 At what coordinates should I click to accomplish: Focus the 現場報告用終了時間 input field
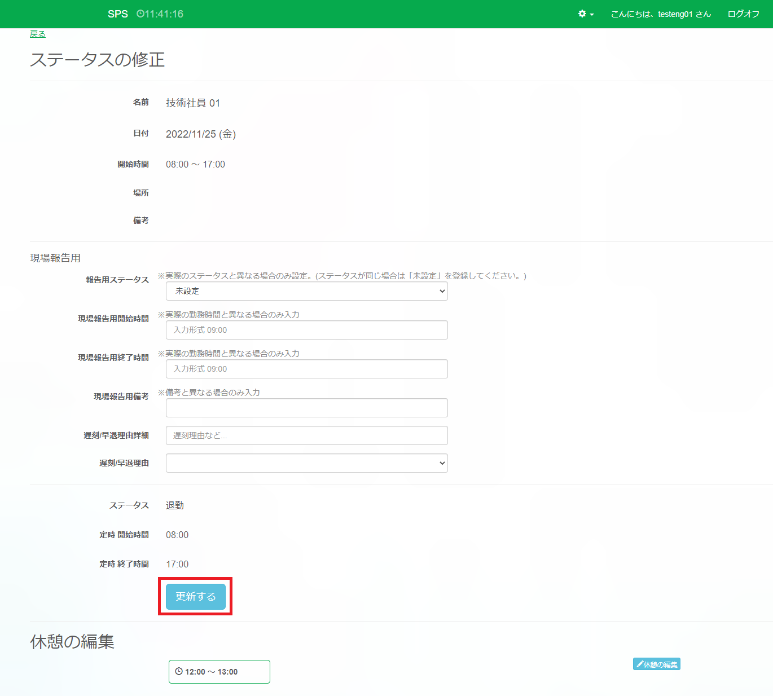point(306,369)
